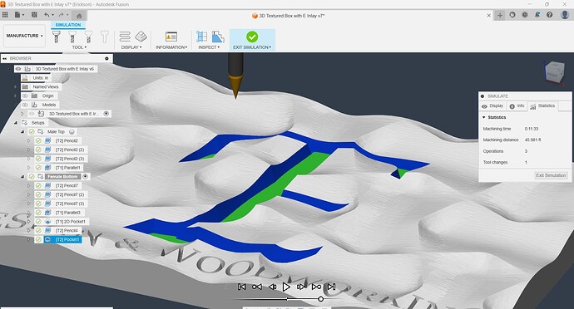Click the green Exit Simulation checkmark icon

(x=252, y=37)
